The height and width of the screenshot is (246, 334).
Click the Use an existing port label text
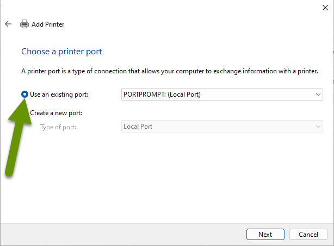[x=59, y=94]
